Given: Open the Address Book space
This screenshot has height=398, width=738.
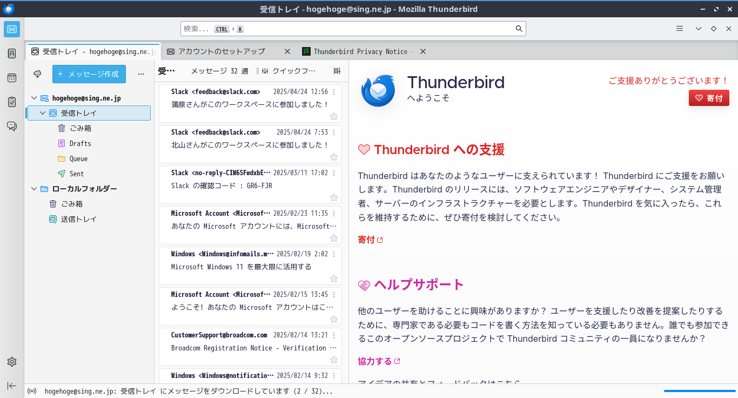Looking at the screenshot, I should coord(12,54).
